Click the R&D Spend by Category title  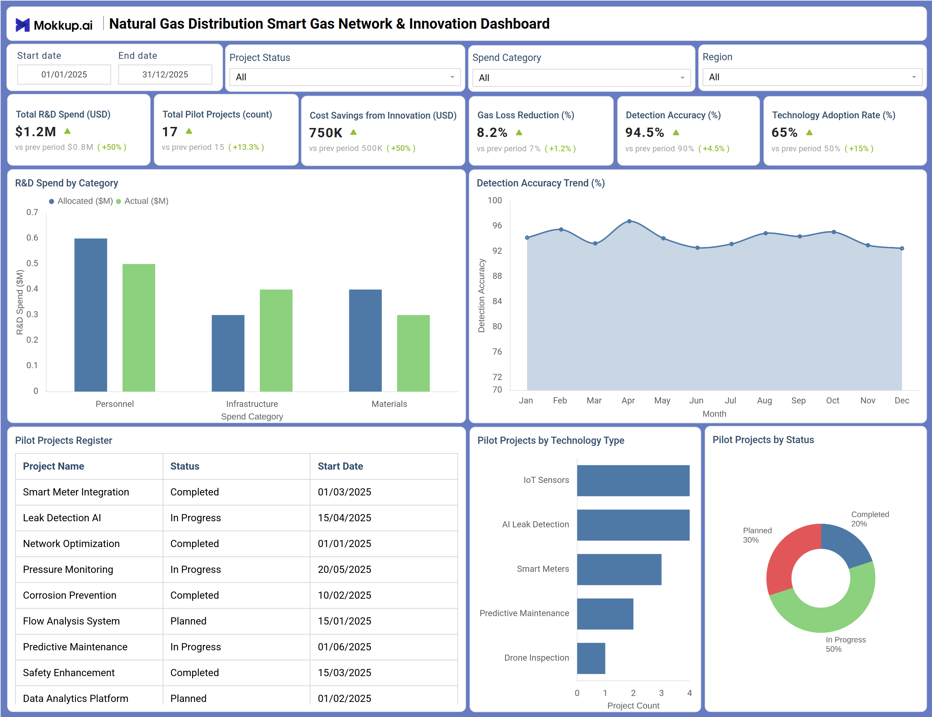[x=67, y=183]
